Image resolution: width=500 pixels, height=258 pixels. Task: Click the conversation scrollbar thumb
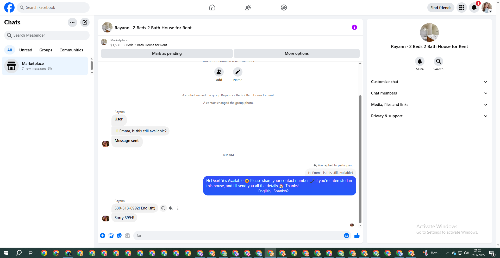tap(360, 159)
